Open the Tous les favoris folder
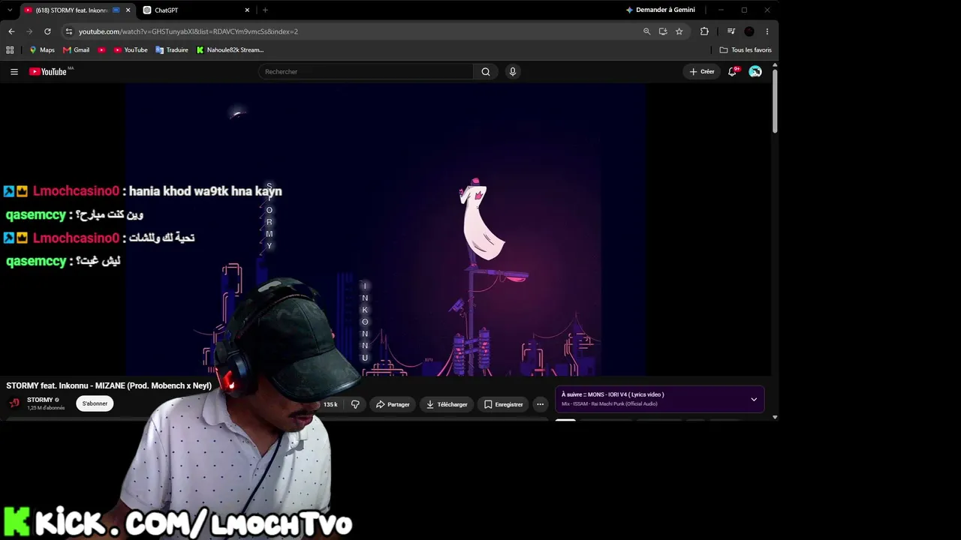 click(x=746, y=50)
